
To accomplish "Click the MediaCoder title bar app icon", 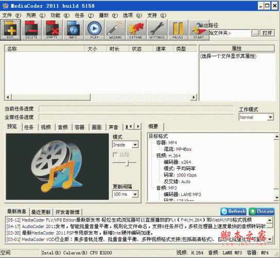I will (5, 6).
